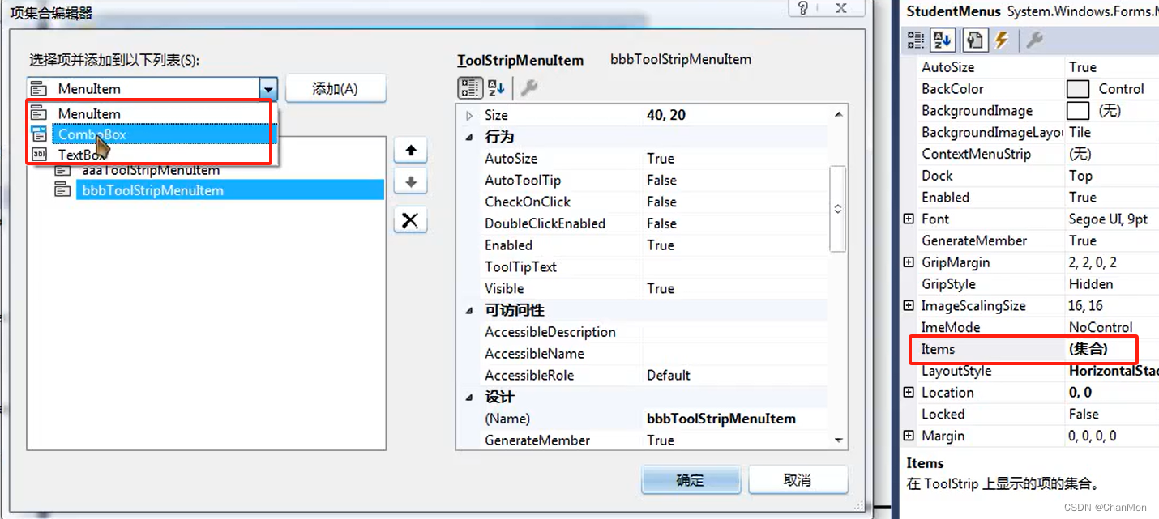Click the delete X button to remove selected item
Image resolution: width=1159 pixels, height=519 pixels.
pyautogui.click(x=410, y=219)
